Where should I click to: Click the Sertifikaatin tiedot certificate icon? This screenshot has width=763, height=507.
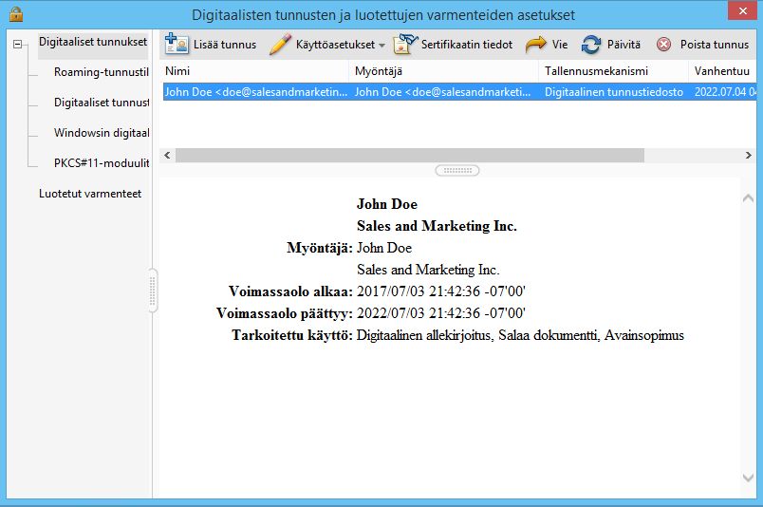pyautogui.click(x=405, y=44)
